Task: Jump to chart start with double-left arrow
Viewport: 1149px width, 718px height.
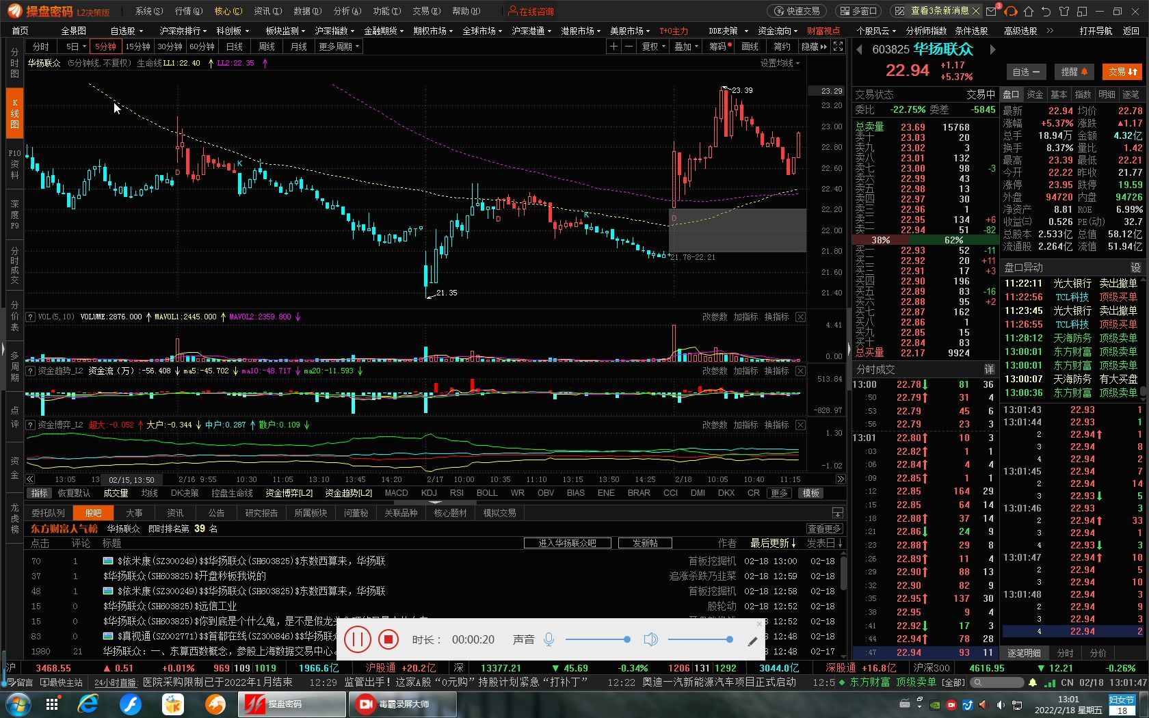Action: tap(30, 479)
